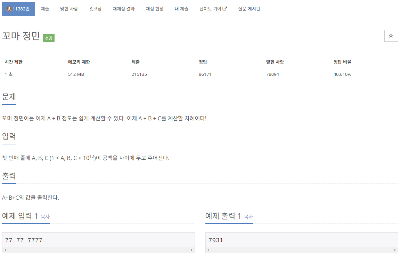View shortest solutions via 숏코딩 tab

[95, 9]
